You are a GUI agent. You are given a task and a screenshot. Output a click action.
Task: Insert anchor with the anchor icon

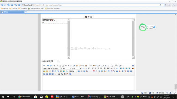(117, 68)
